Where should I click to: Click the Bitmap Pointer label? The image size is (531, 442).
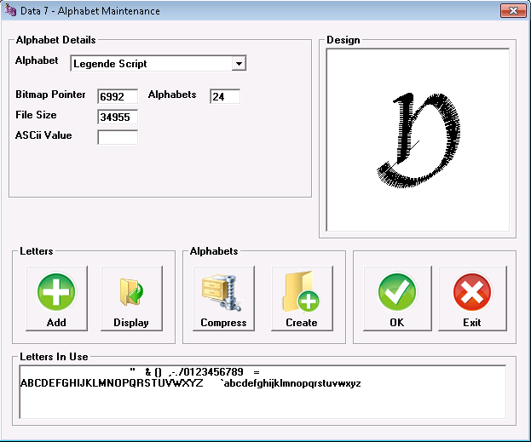point(50,95)
